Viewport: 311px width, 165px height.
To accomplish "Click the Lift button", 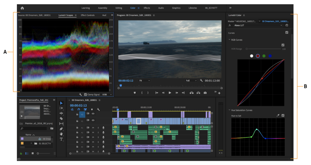I will point(192,93).
